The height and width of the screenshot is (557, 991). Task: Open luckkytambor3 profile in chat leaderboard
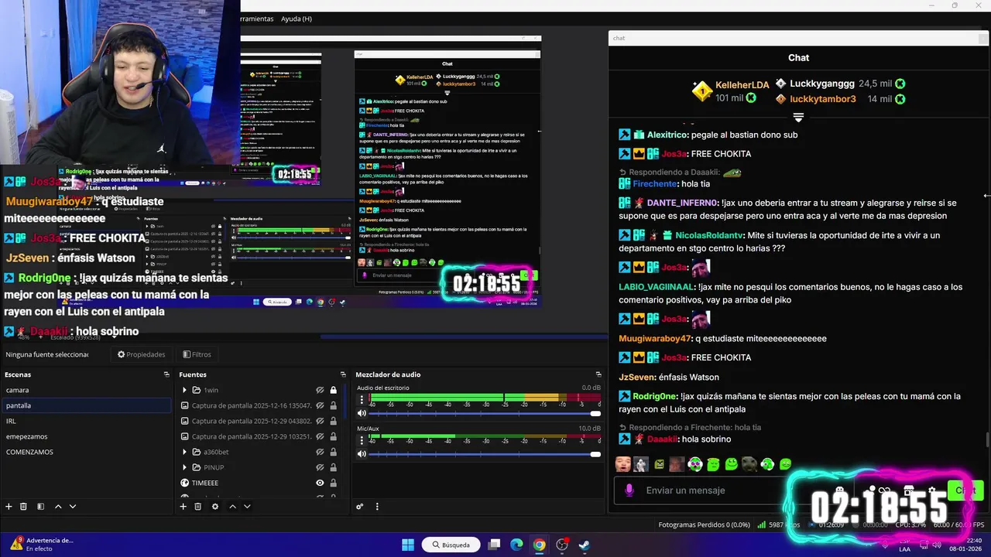pyautogui.click(x=823, y=99)
